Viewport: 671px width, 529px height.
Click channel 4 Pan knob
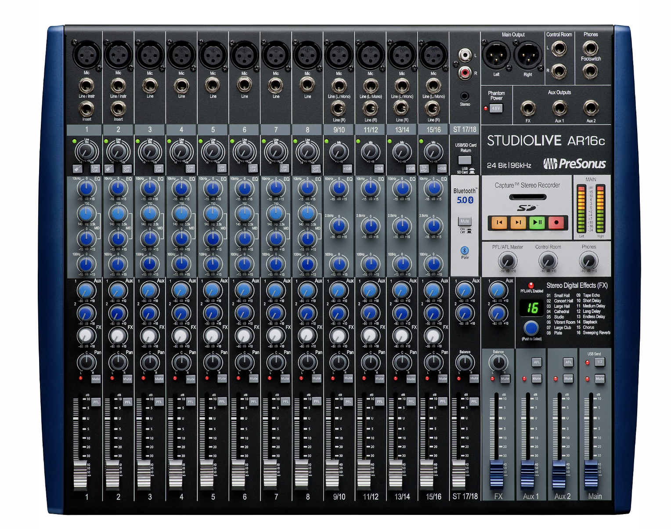pyautogui.click(x=181, y=363)
